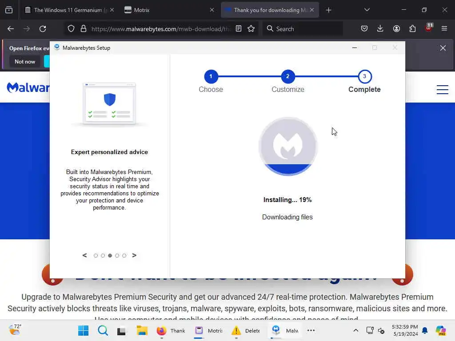Screen dimensions: 455x341
Task: Click the network tray icon
Action: coord(370,330)
